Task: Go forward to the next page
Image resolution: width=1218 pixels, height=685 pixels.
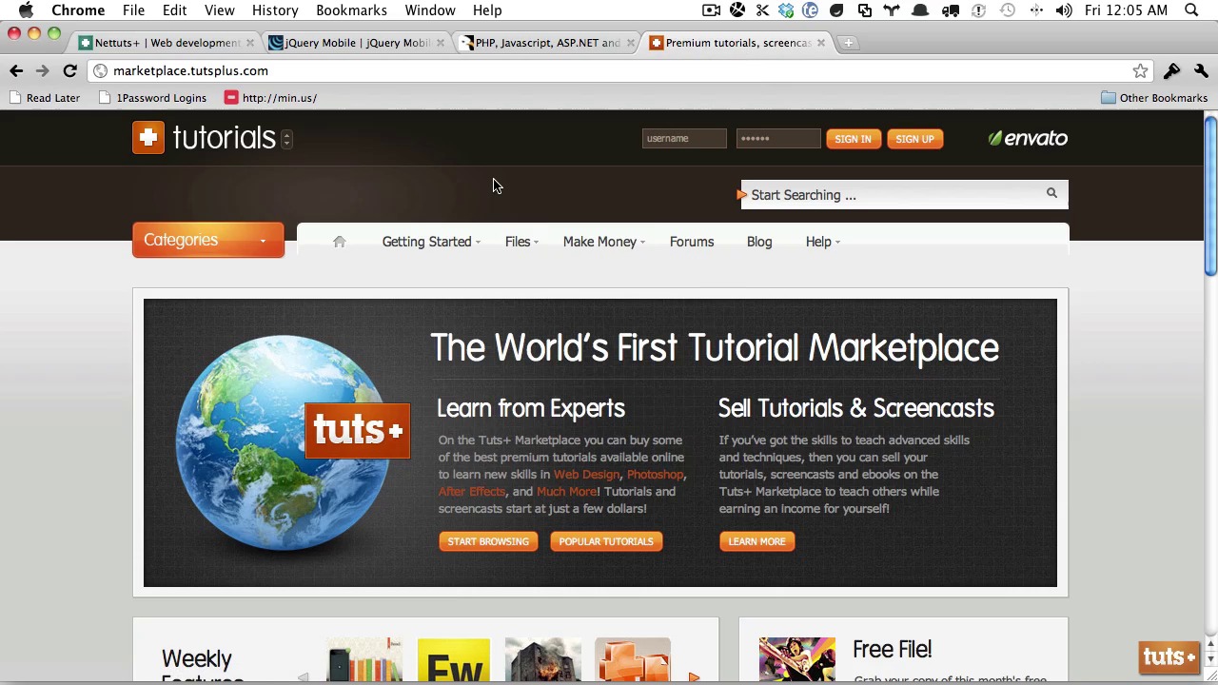Action: pyautogui.click(x=42, y=70)
